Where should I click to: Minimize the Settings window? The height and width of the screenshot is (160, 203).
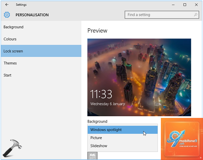point(173,5)
